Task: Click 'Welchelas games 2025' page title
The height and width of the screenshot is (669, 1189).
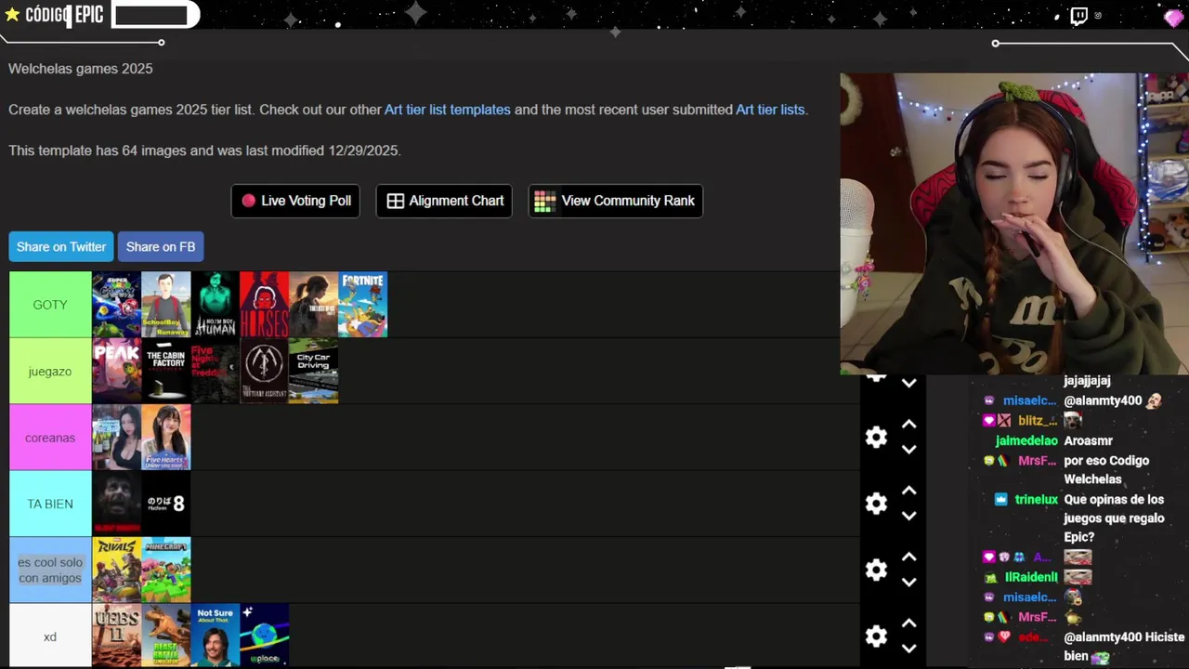Action: coord(81,69)
